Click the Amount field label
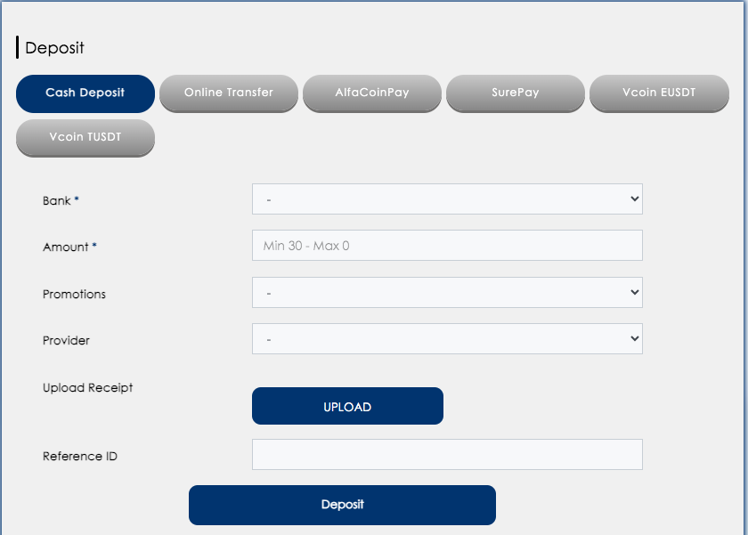Viewport: 748px width, 535px height. [66, 247]
